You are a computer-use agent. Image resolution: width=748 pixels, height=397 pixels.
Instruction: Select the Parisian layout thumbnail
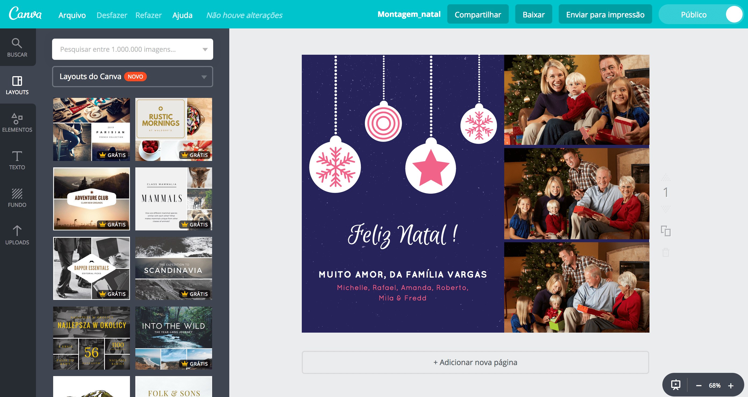[92, 130]
